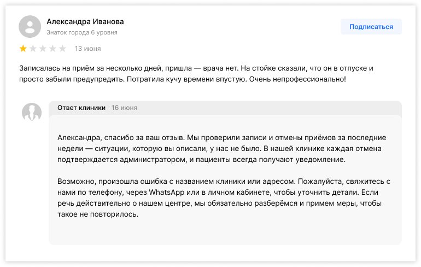Click the reply date "16 июня"
The height and width of the screenshot is (267, 421).
click(124, 108)
